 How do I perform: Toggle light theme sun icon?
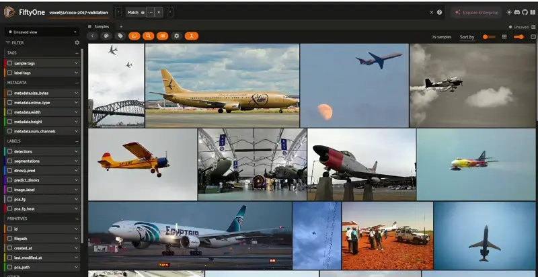(x=509, y=12)
